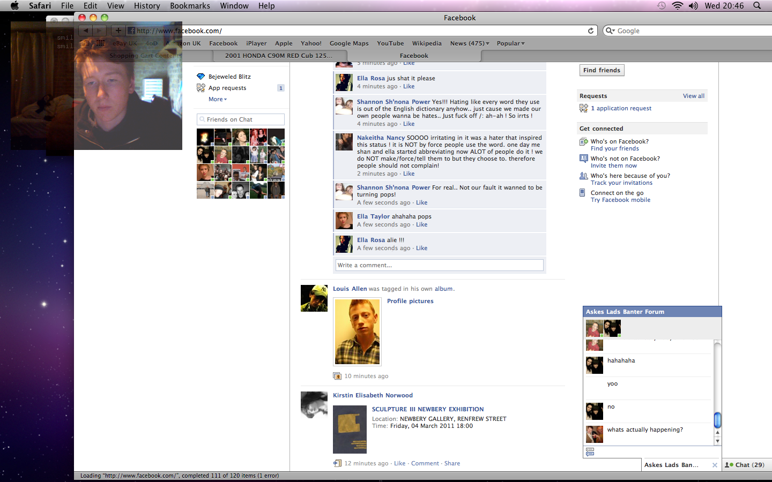Click the event icon beside 12 minutes ago
Viewport: 772px width, 482px height.
337,463
